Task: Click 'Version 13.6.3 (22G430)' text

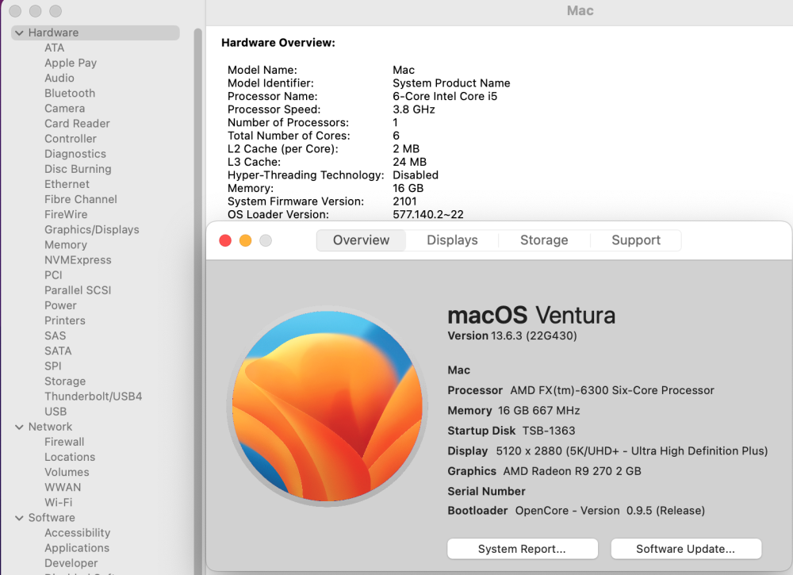Action: 511,336
